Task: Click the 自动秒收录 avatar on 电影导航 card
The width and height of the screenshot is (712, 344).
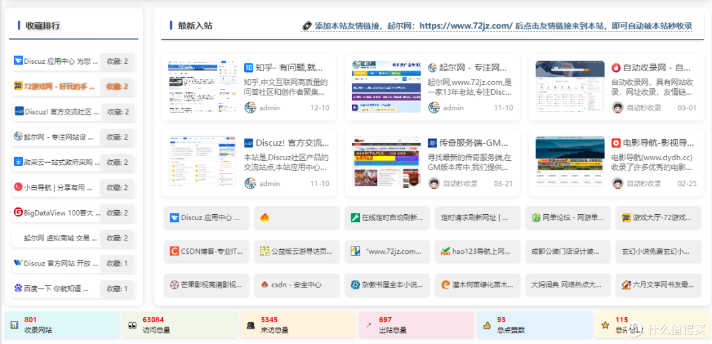Action: (x=617, y=183)
